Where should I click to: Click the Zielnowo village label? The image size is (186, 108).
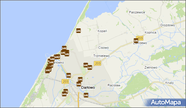coord(151,67)
